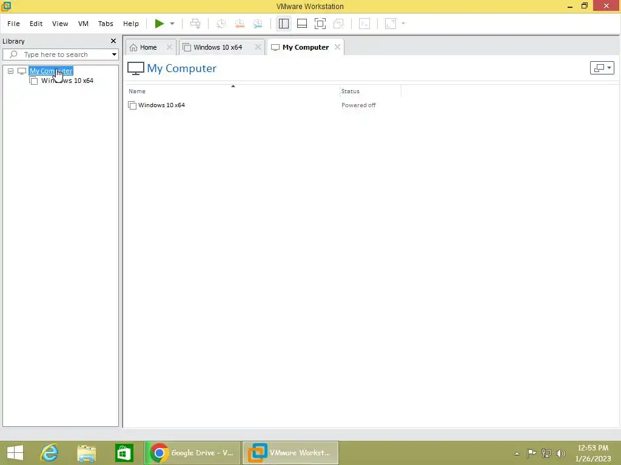Close the Library panel
Image resolution: width=621 pixels, height=465 pixels.
(113, 41)
